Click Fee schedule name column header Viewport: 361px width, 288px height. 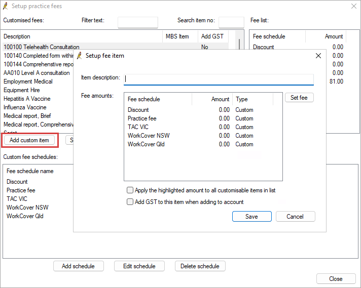pos(30,171)
